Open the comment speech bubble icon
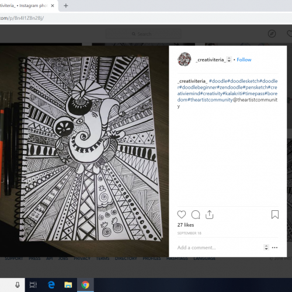The image size is (292, 292). coord(196,214)
